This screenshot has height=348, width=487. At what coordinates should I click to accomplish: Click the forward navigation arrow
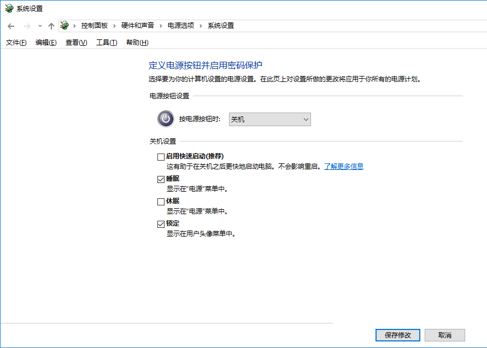click(26, 26)
